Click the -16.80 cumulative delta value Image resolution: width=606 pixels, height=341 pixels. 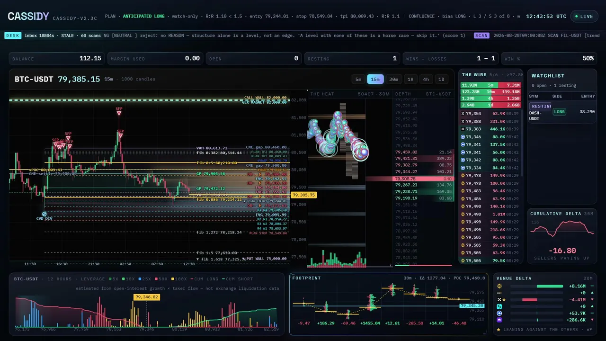click(x=562, y=251)
